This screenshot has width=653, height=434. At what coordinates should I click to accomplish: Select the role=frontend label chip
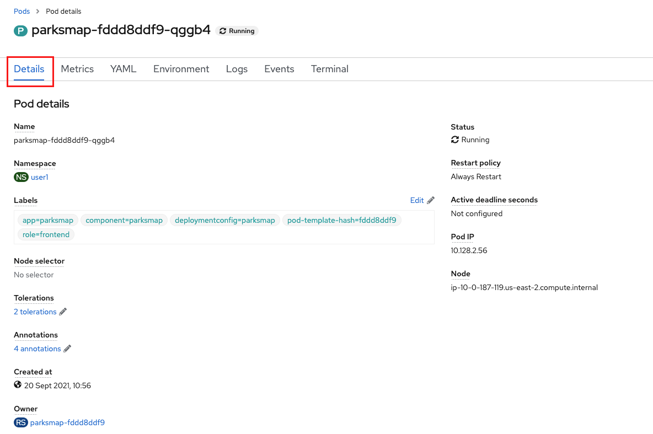[46, 234]
